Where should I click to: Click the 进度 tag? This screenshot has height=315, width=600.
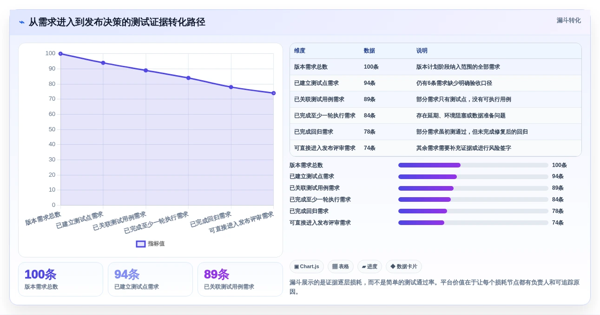[370, 266]
